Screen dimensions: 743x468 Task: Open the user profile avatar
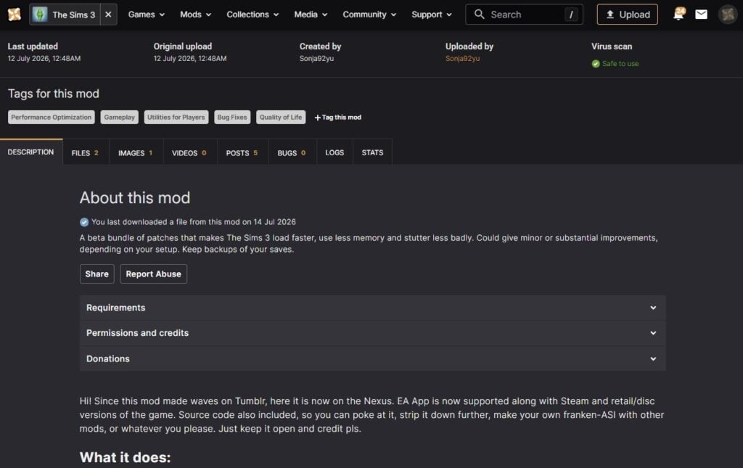[728, 15]
